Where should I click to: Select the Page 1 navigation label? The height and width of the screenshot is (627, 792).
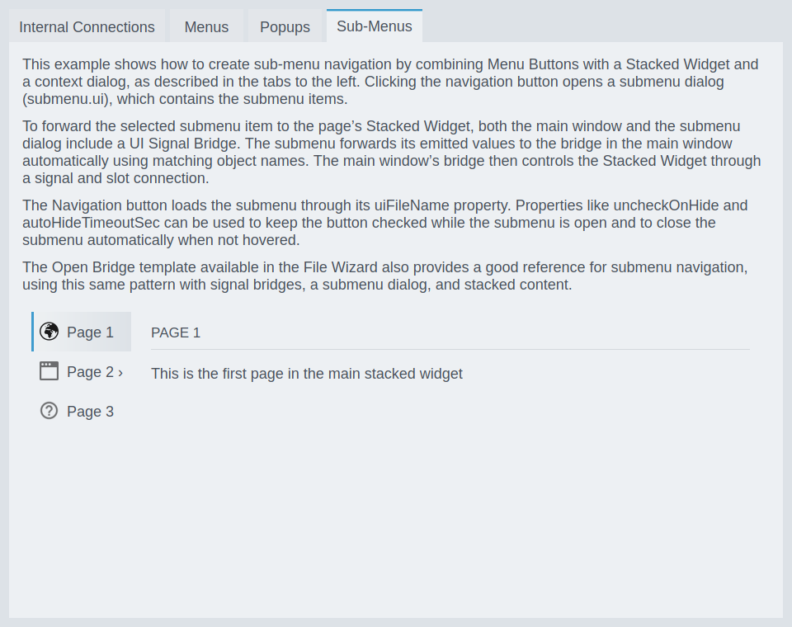pos(90,332)
